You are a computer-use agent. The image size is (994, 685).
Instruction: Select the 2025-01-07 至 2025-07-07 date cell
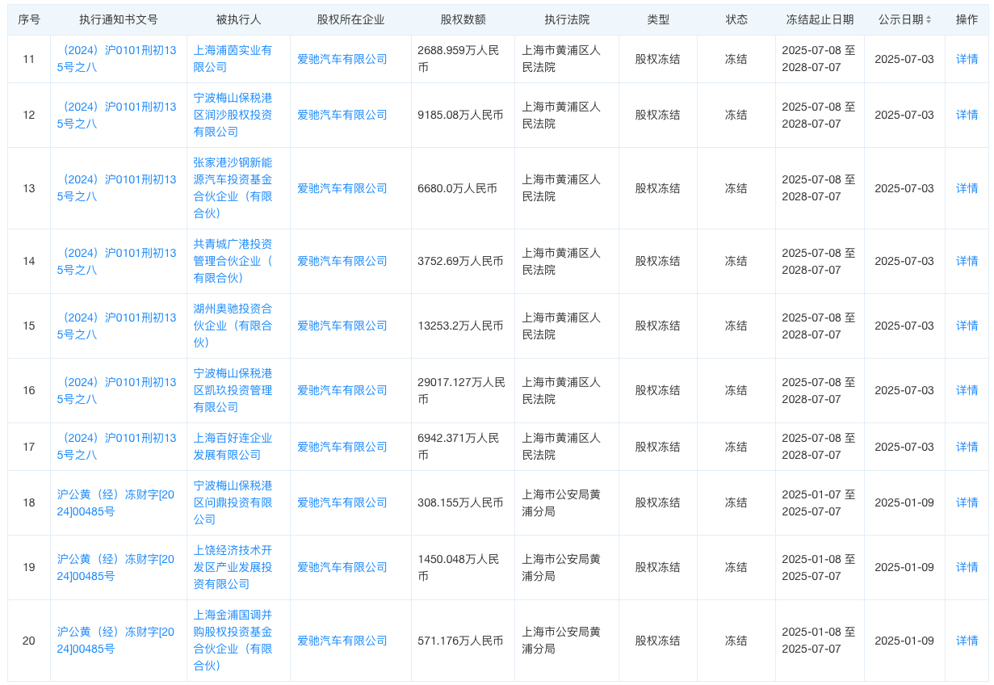(x=819, y=502)
